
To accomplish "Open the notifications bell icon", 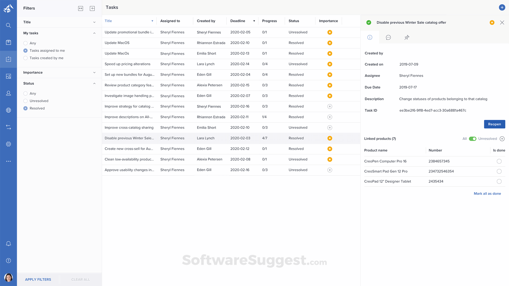I will (x=8, y=244).
